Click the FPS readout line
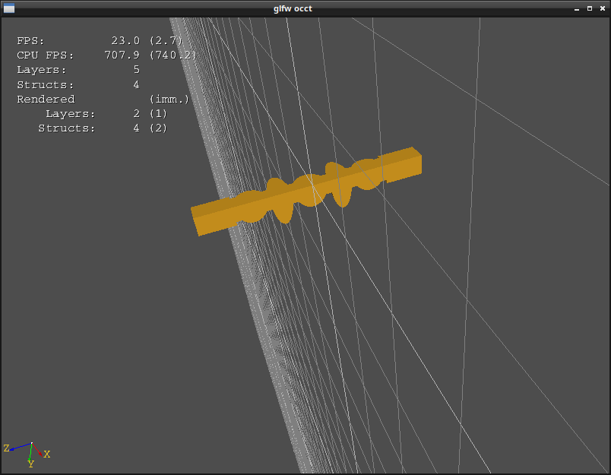611x475 pixels. coord(100,41)
